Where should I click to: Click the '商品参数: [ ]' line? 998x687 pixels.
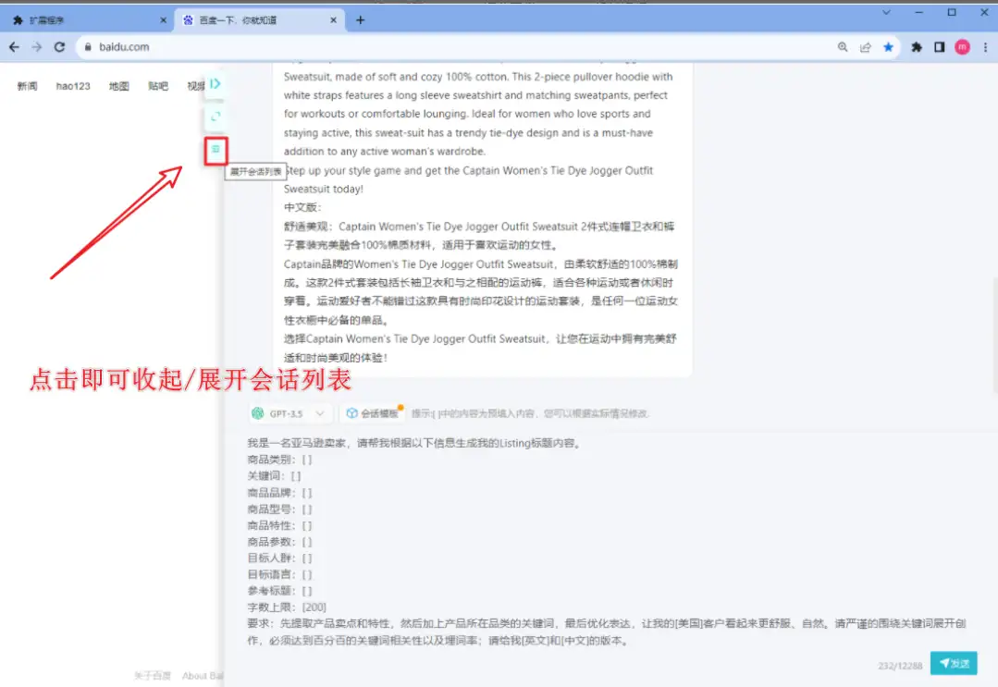click(279, 542)
